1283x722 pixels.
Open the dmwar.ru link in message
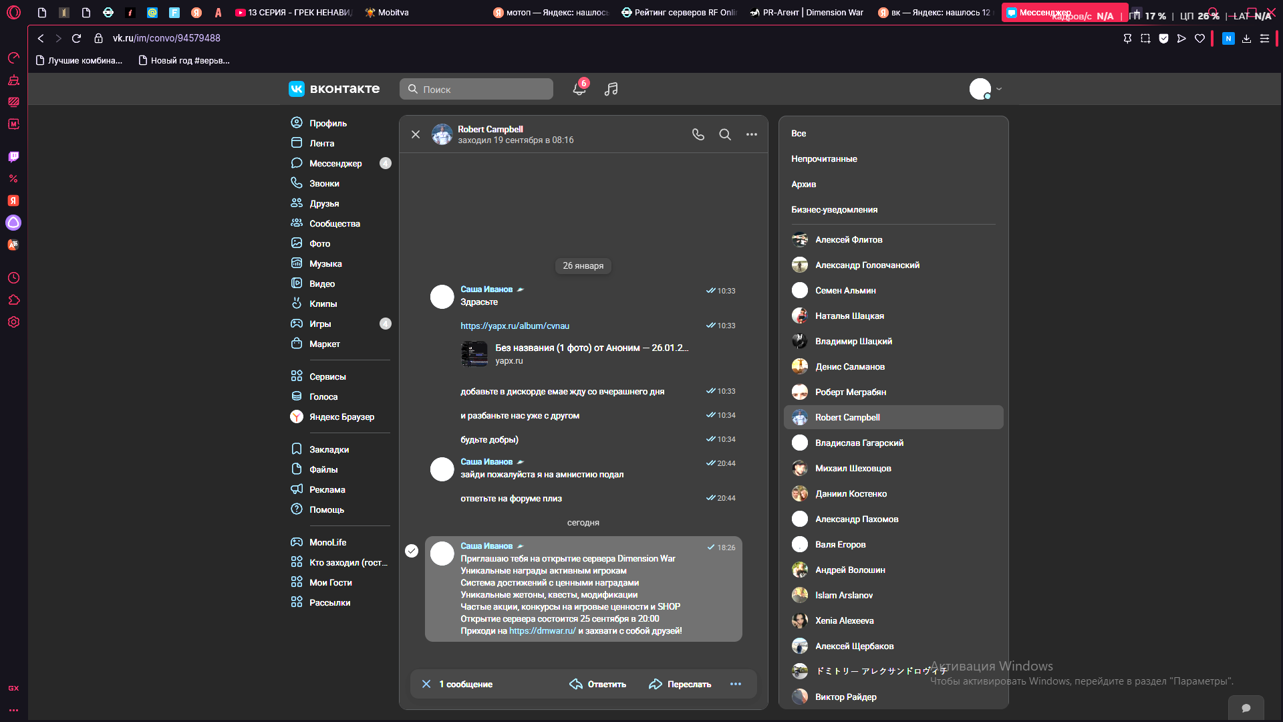pos(542,630)
